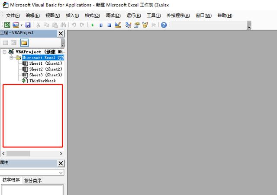Toggle Design Mode icon
The width and height of the screenshot is (277, 195).
click(118, 25)
